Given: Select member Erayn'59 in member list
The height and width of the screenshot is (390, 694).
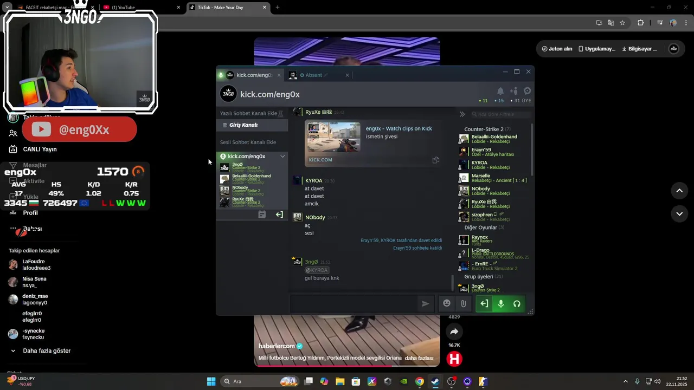Looking at the screenshot, I should click(494, 152).
